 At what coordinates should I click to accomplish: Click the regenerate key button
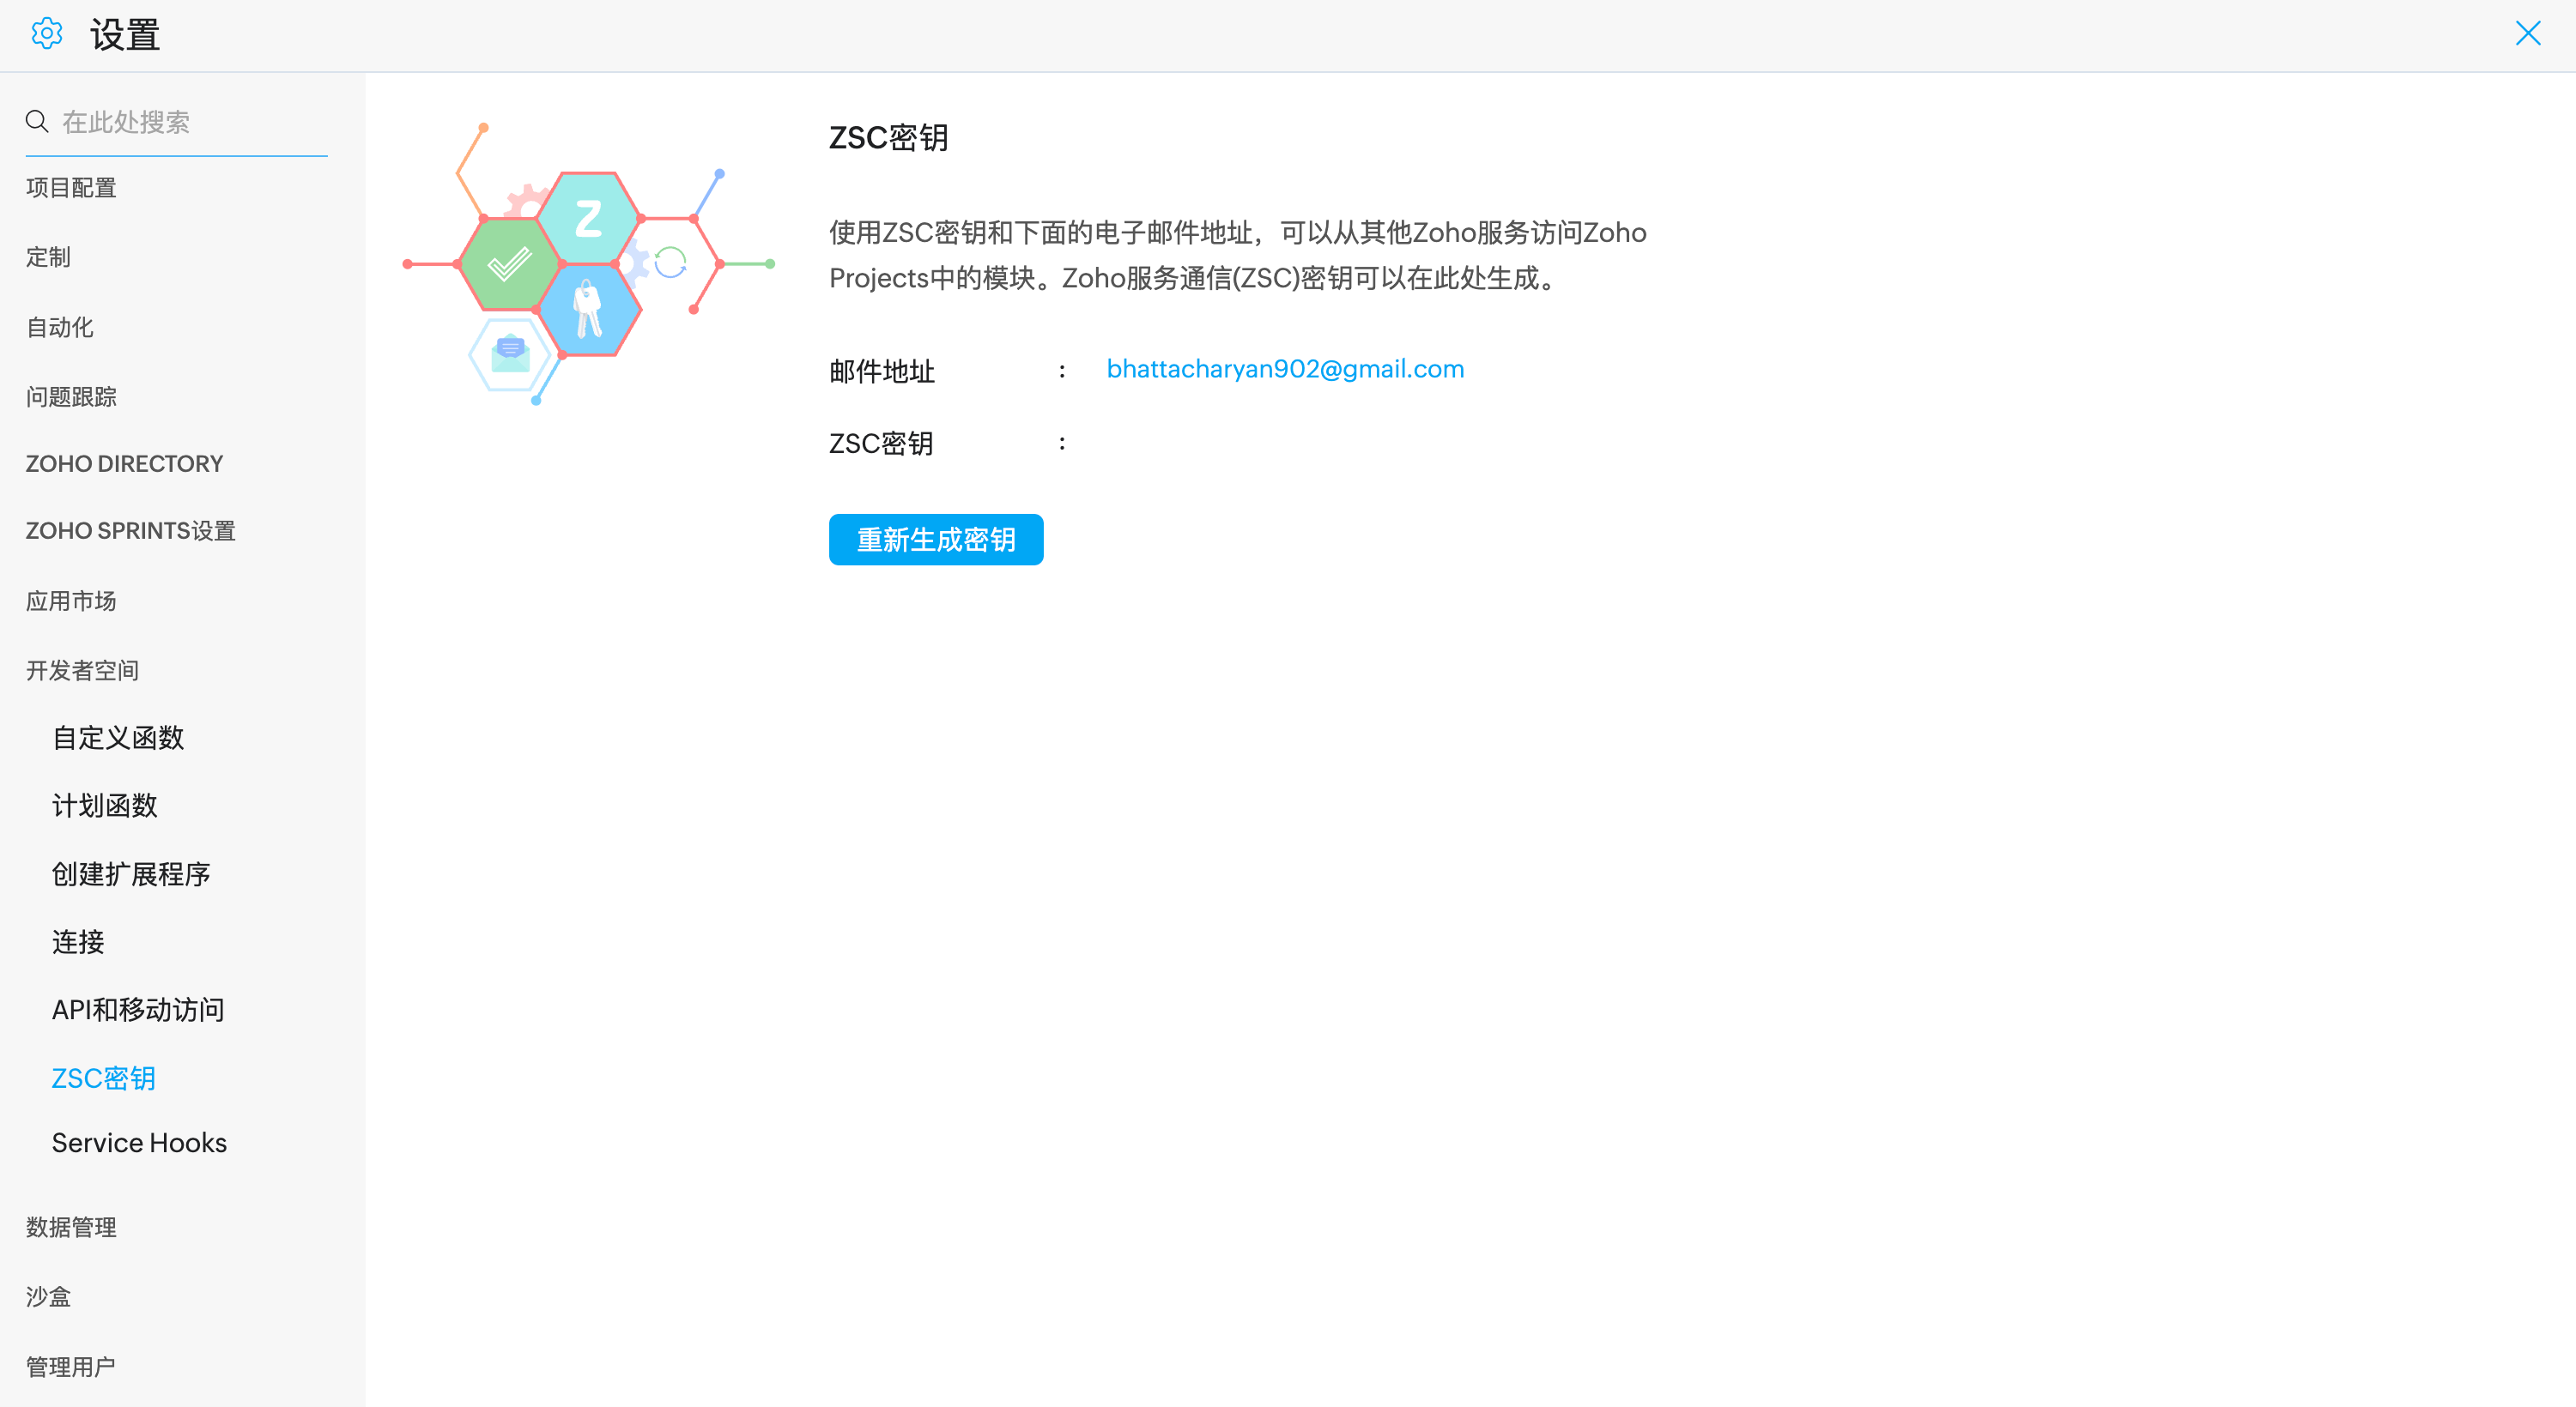[935, 540]
